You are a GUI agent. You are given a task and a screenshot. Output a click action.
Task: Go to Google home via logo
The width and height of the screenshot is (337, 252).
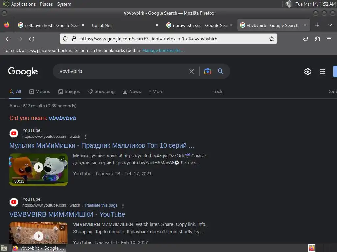[x=23, y=71]
